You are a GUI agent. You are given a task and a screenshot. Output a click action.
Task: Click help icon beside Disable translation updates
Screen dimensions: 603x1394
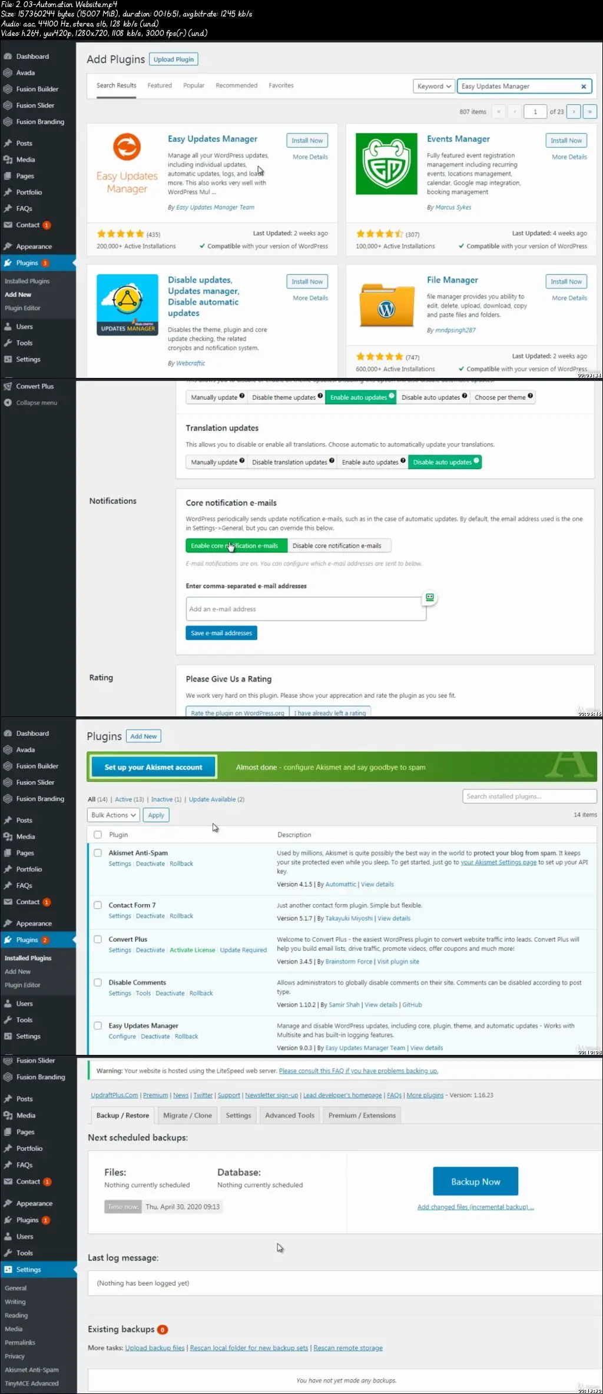(x=332, y=461)
